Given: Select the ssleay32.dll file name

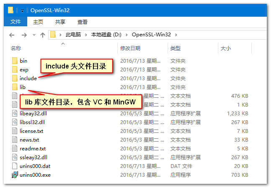Looking at the screenshot, I should (34, 158).
